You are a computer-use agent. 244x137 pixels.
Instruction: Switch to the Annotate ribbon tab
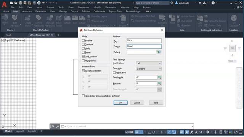[27, 11]
